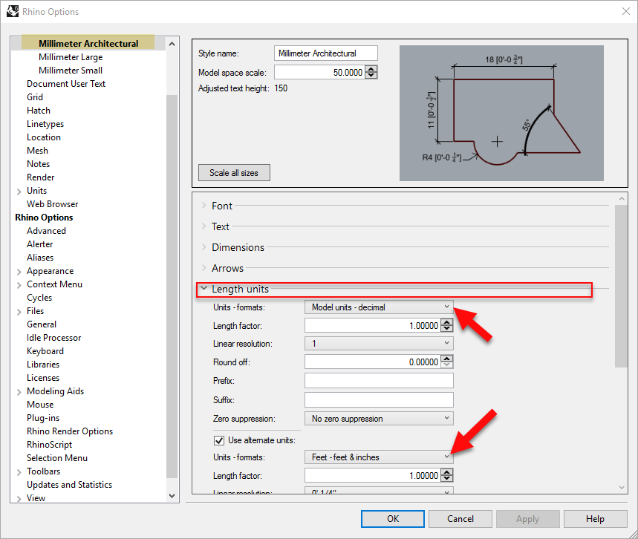
Task: Increase primary Length factor with up arrow
Action: coord(447,322)
